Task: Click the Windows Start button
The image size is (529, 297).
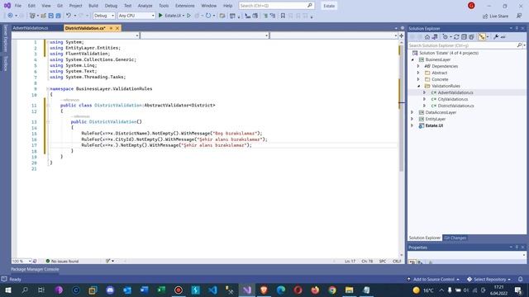Action: [8, 290]
